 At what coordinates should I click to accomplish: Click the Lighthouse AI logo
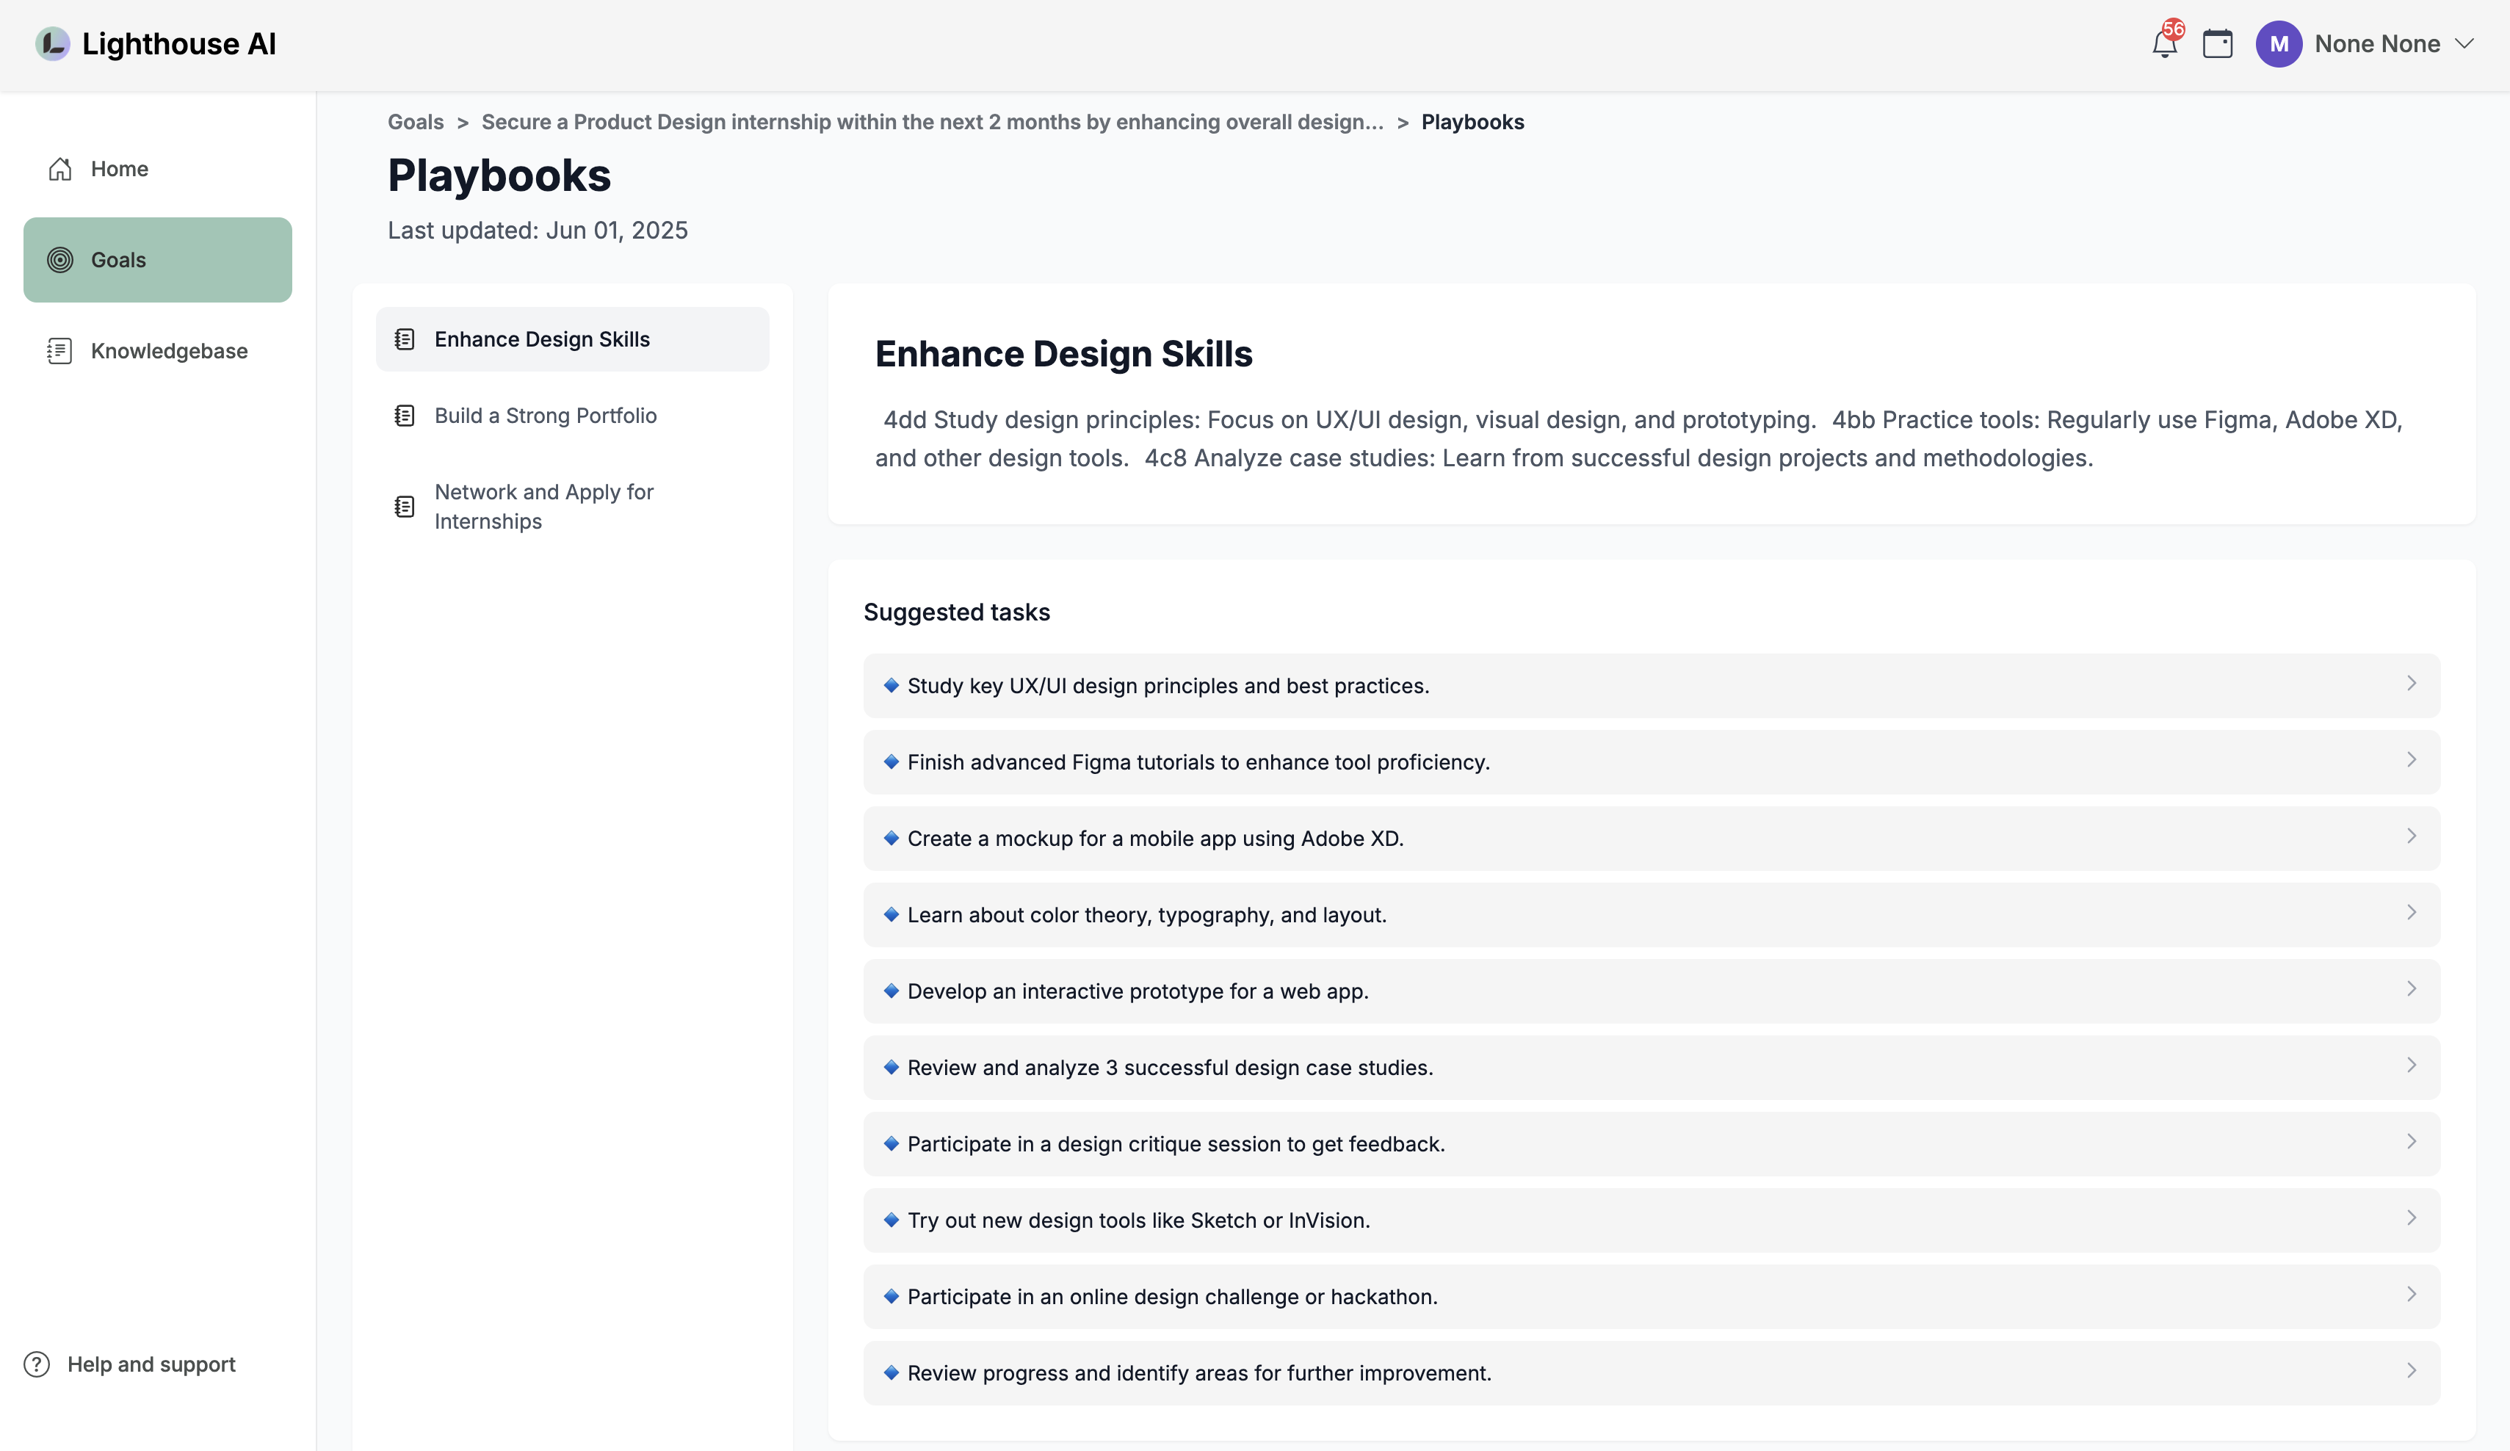[x=53, y=44]
